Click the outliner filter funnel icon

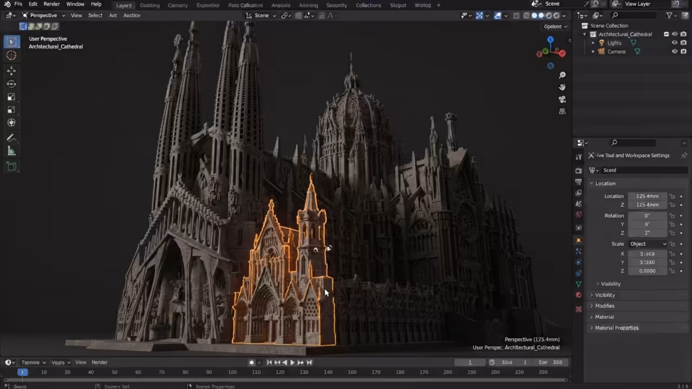click(669, 16)
